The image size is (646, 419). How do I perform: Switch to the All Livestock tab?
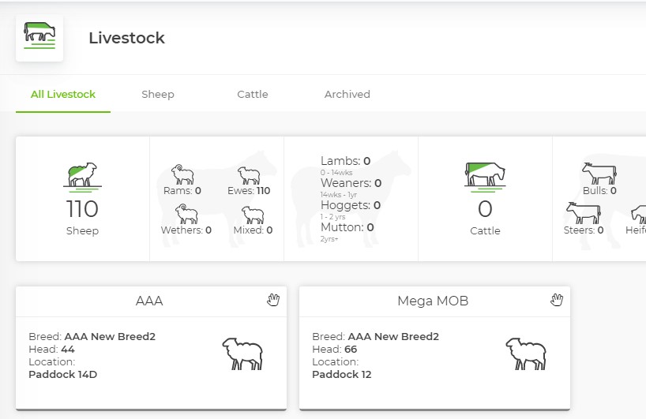63,94
